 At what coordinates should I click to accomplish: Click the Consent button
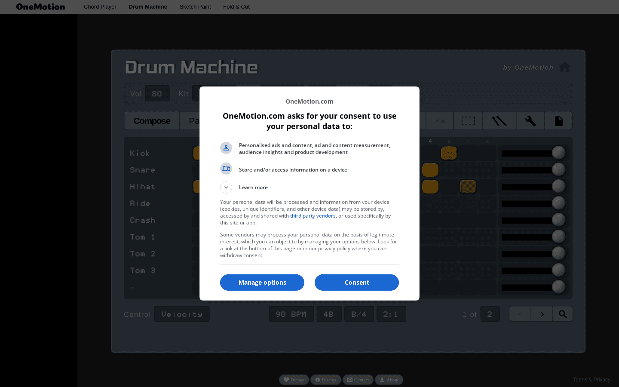click(356, 283)
